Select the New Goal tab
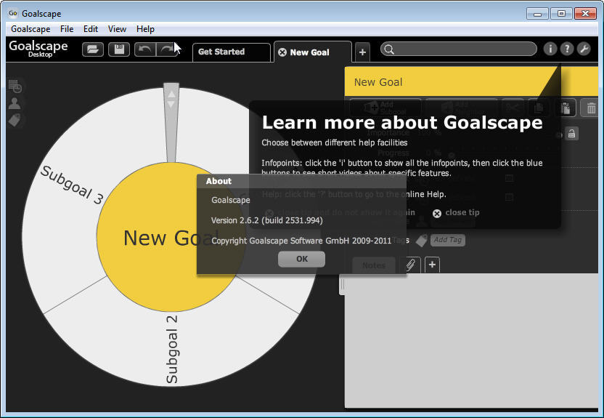This screenshot has width=604, height=418. [x=313, y=52]
